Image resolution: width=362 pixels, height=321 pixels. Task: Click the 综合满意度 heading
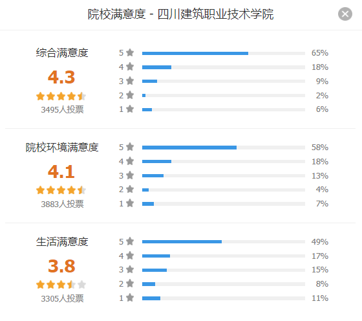[62, 52]
